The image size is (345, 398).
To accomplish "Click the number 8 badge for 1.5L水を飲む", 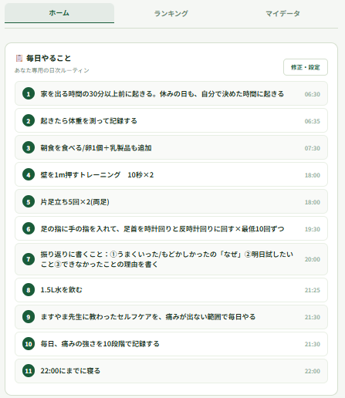I will pos(29,290).
